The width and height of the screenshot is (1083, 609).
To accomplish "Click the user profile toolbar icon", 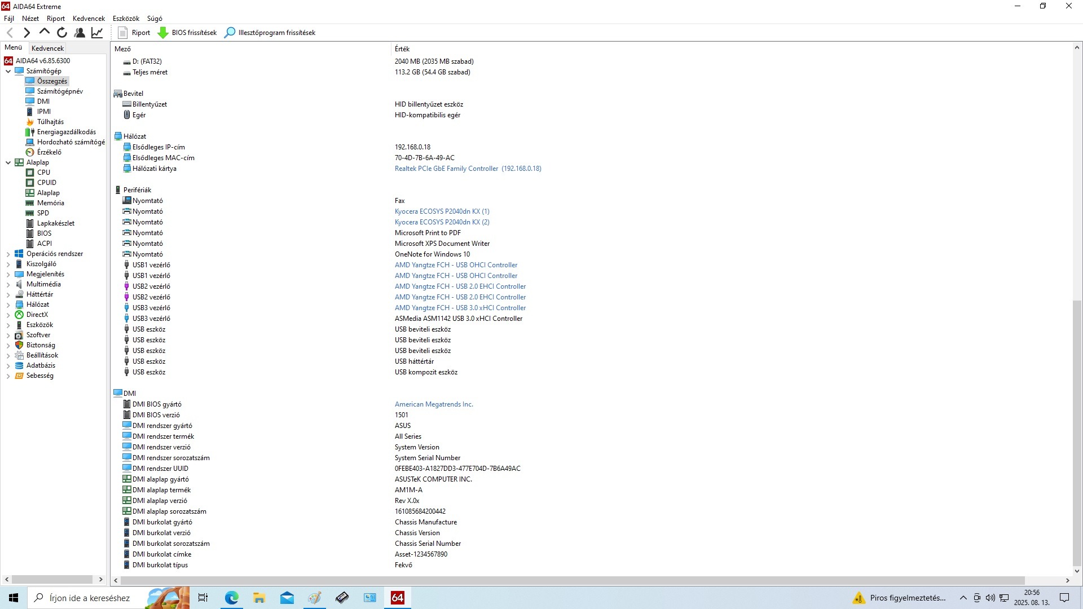I will pyautogui.click(x=80, y=33).
